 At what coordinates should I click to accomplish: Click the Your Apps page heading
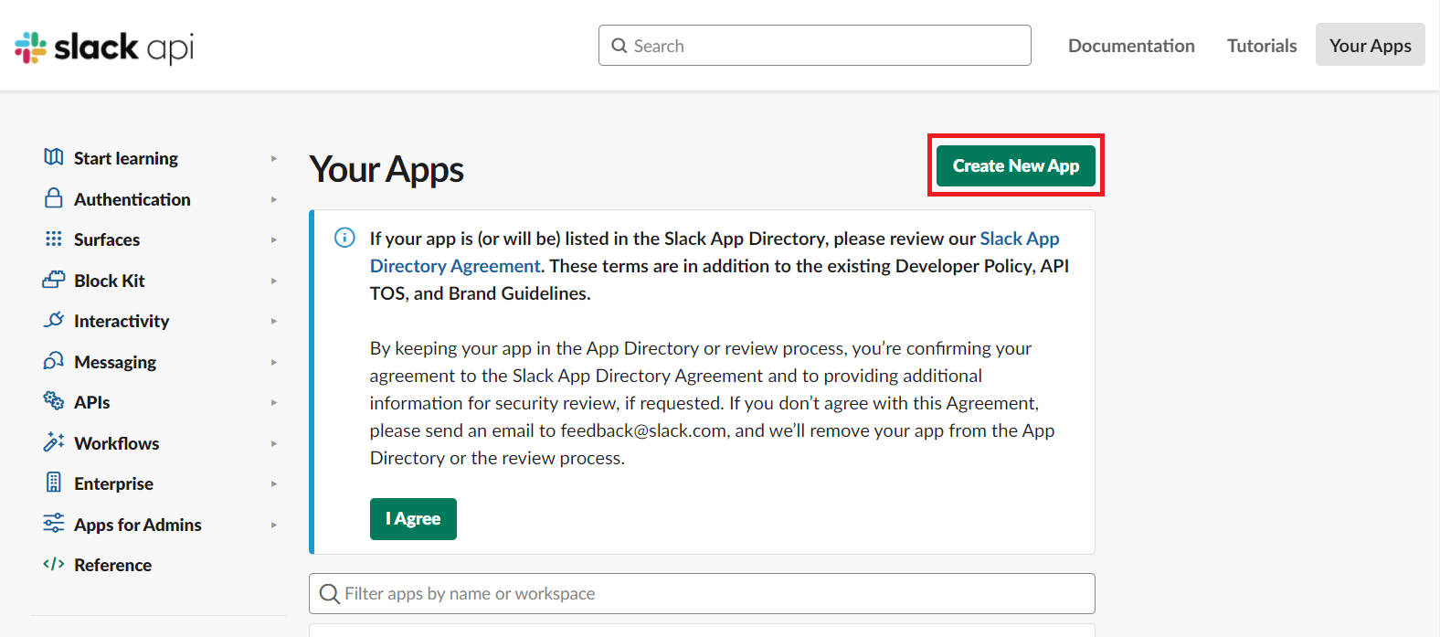(386, 170)
